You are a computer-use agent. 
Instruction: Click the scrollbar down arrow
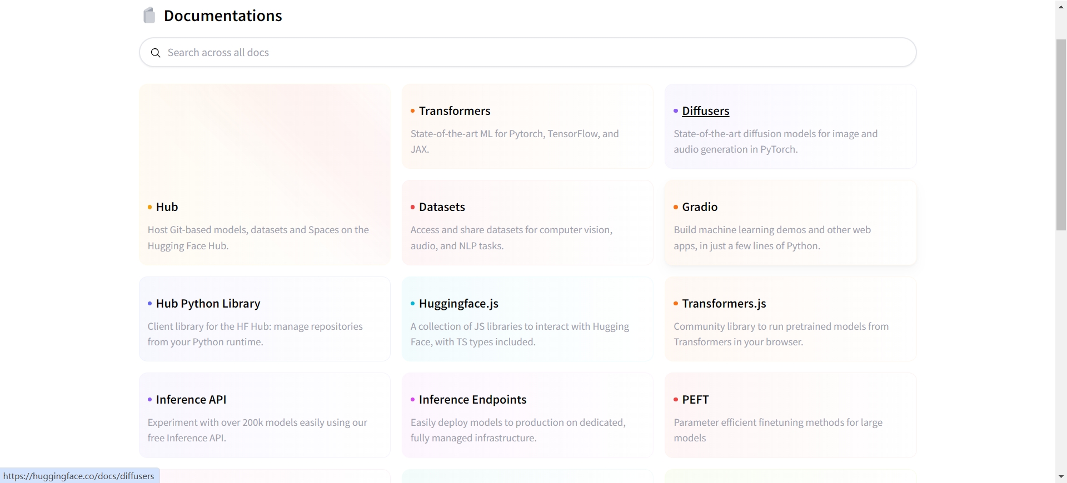pyautogui.click(x=1061, y=477)
